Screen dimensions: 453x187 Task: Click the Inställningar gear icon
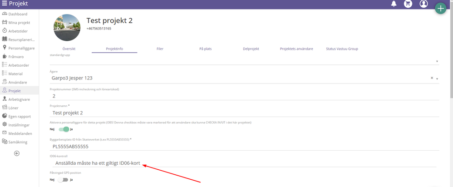pos(5,125)
